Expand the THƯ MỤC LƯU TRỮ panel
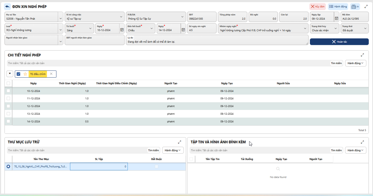The height and width of the screenshot is (196, 373). click(x=179, y=142)
